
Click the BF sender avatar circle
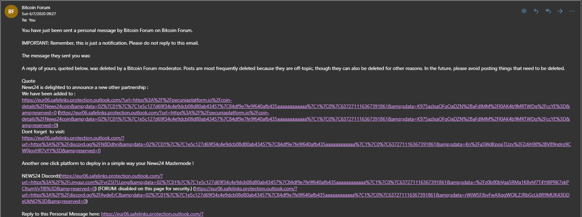11,11
